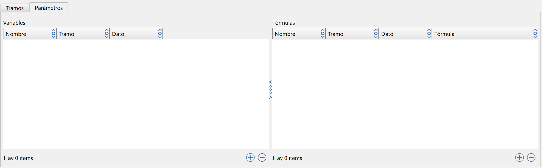542x168 pixels.
Task: Remove item using Variables minus icon
Action: pos(262,158)
